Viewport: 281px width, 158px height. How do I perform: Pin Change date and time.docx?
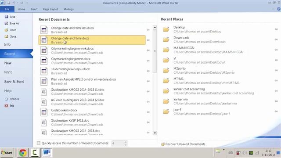click(x=148, y=40)
